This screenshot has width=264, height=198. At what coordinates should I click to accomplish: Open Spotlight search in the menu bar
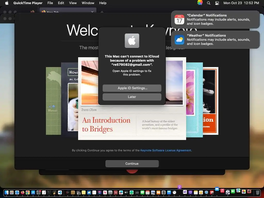coord(208,3)
